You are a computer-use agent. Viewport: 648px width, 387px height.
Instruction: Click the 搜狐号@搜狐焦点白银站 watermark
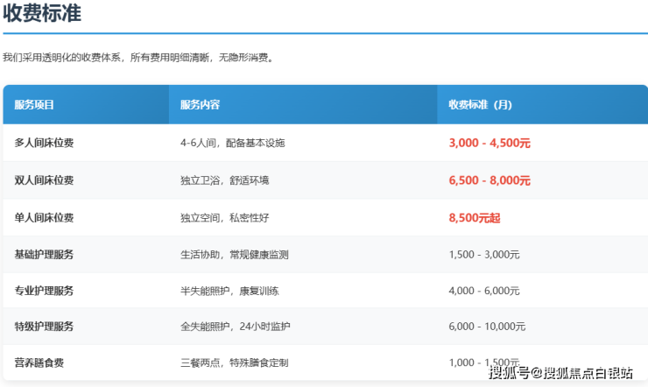click(560, 374)
